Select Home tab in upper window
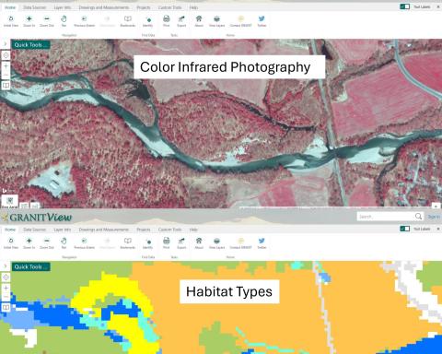 [x=10, y=7]
